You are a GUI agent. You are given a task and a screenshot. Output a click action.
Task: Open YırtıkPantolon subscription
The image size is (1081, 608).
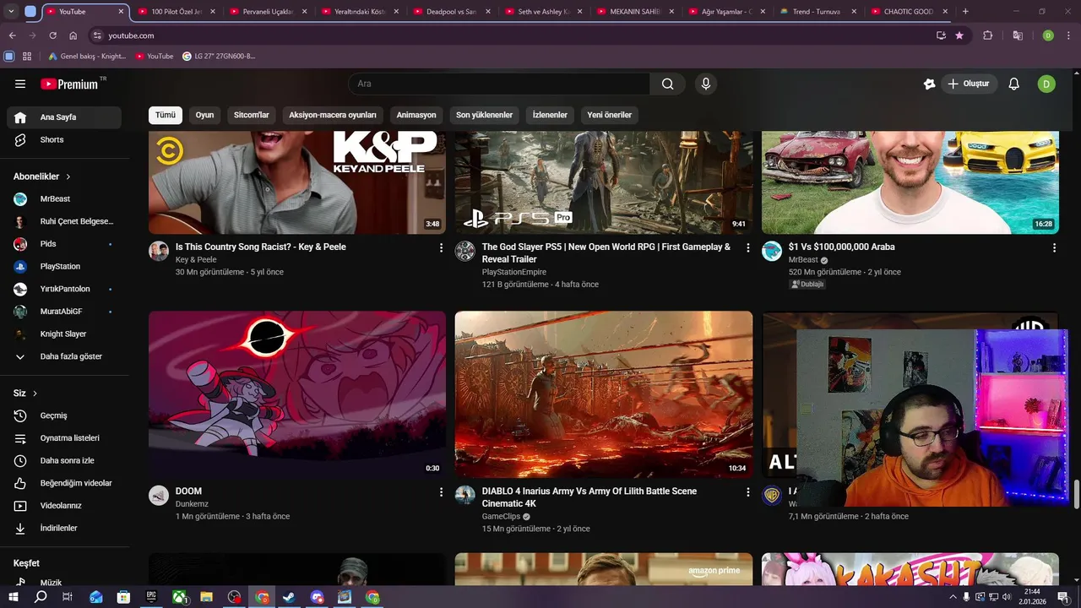point(64,289)
